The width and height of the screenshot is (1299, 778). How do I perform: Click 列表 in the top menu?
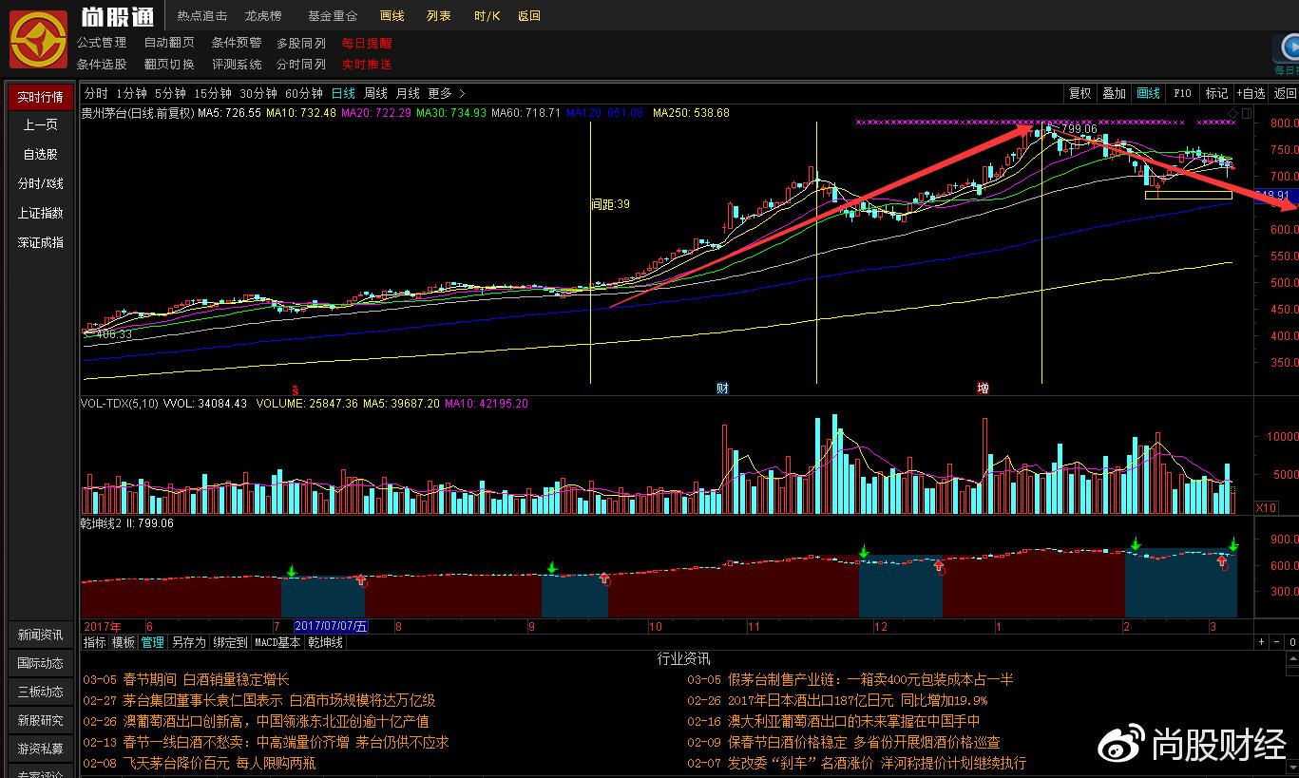[439, 16]
